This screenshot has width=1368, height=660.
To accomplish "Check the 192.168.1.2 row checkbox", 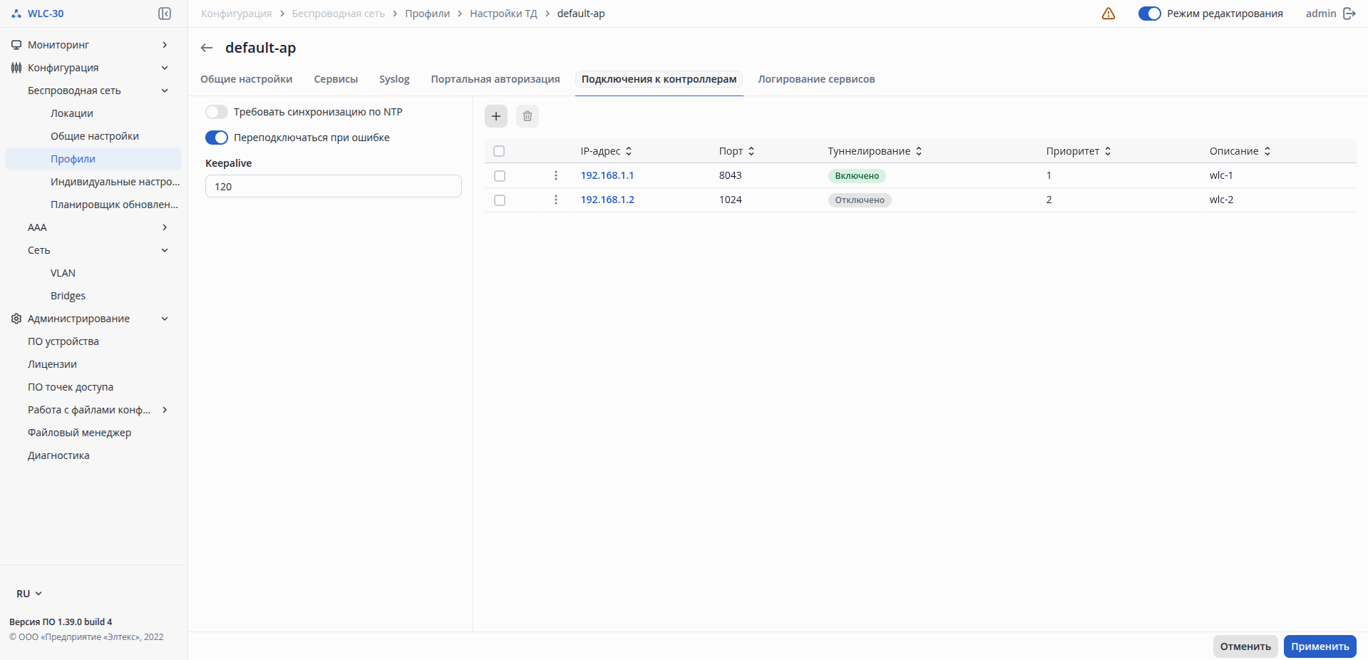I will pos(500,200).
